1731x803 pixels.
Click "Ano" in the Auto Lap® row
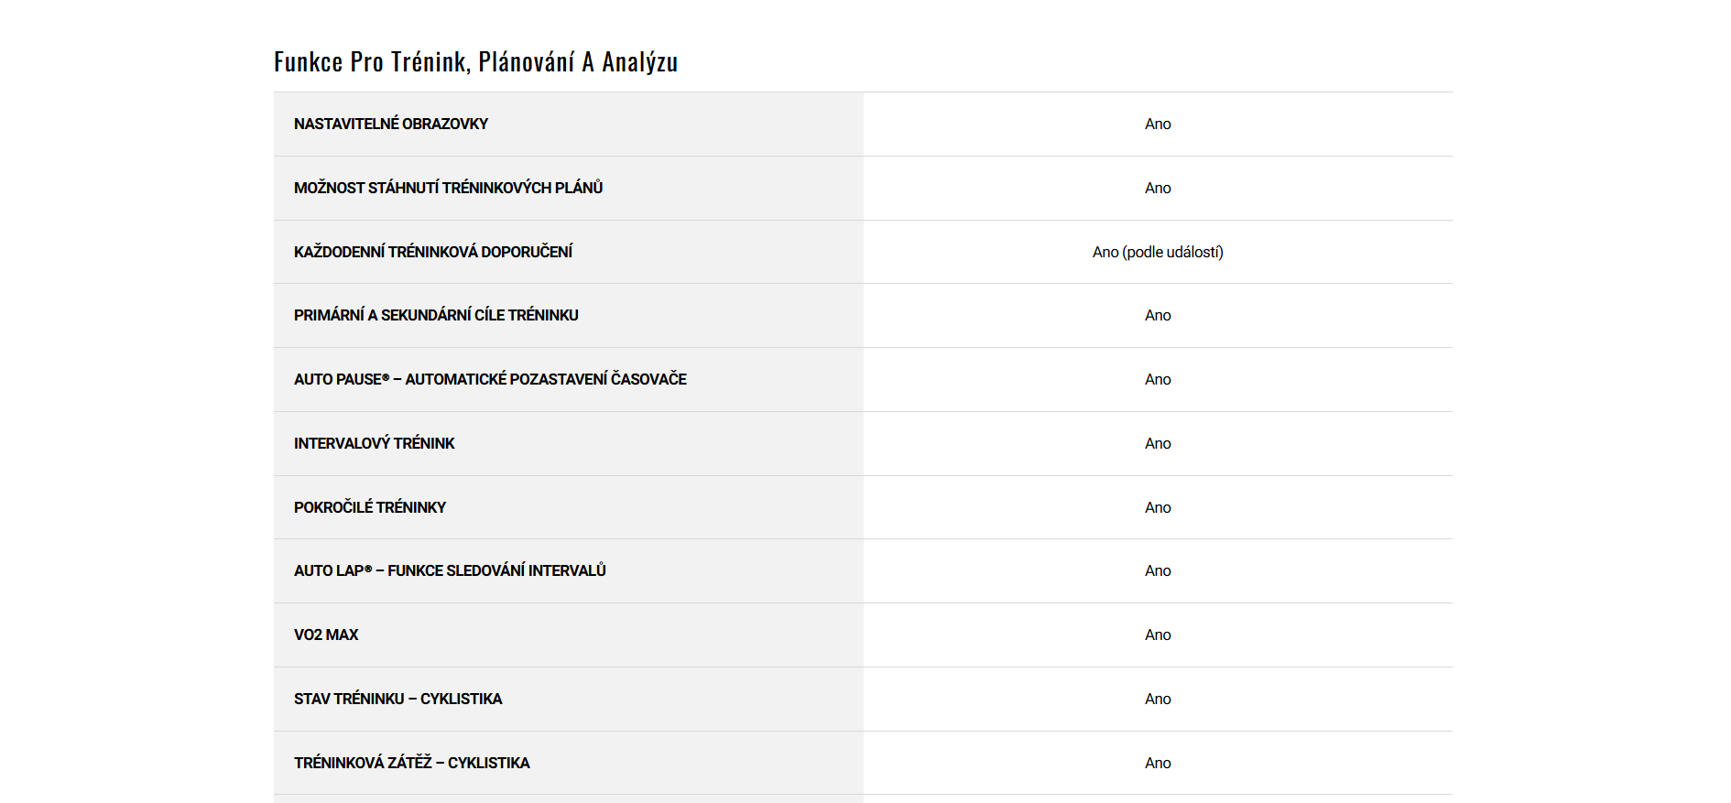coord(1158,570)
